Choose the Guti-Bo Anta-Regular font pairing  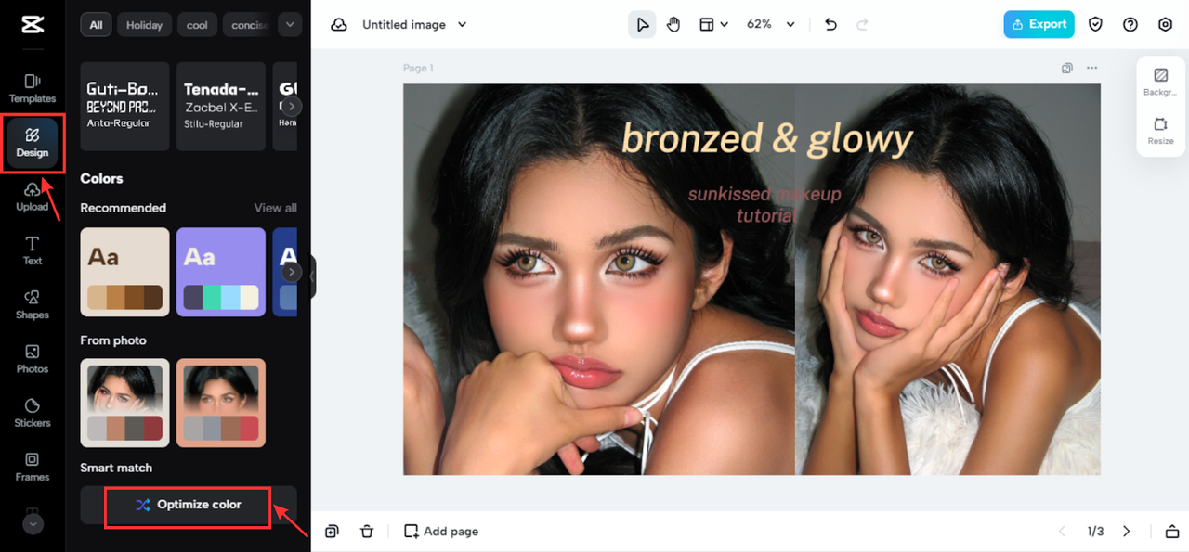click(124, 106)
